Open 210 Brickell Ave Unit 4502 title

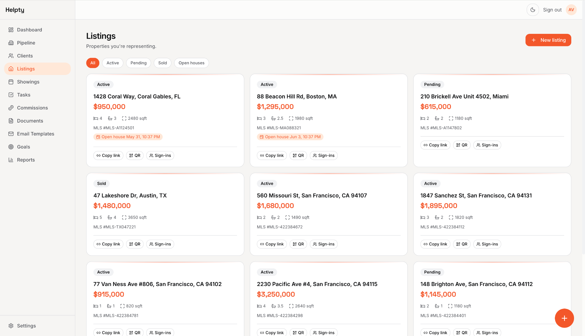464,97
